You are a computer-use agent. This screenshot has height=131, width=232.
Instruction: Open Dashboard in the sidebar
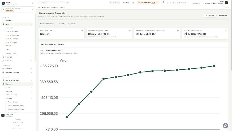coord(9,28)
